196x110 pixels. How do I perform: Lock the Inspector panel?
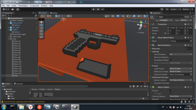tap(190, 13)
